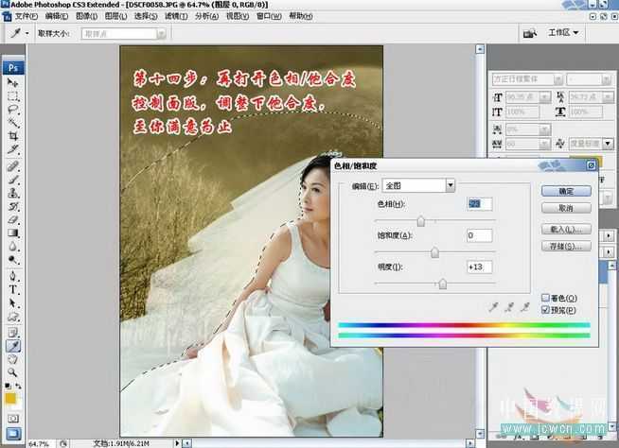The height and width of the screenshot is (448, 619).
Task: Select the Zoom tool
Action: (12, 372)
